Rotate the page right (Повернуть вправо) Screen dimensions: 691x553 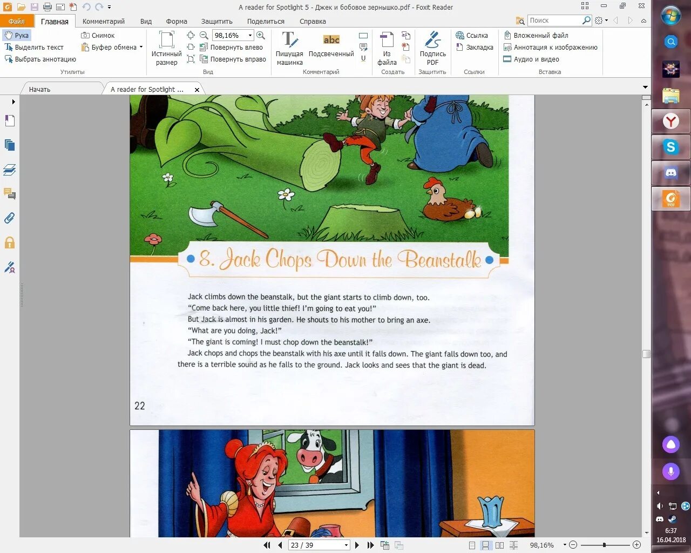coord(233,59)
